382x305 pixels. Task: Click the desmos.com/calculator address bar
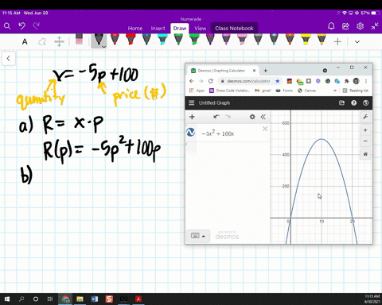click(248, 81)
